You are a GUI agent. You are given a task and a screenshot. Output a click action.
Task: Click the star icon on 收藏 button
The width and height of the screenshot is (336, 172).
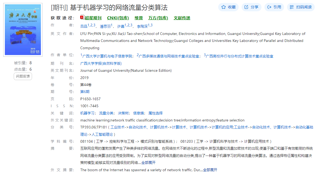[x=224, y=7]
